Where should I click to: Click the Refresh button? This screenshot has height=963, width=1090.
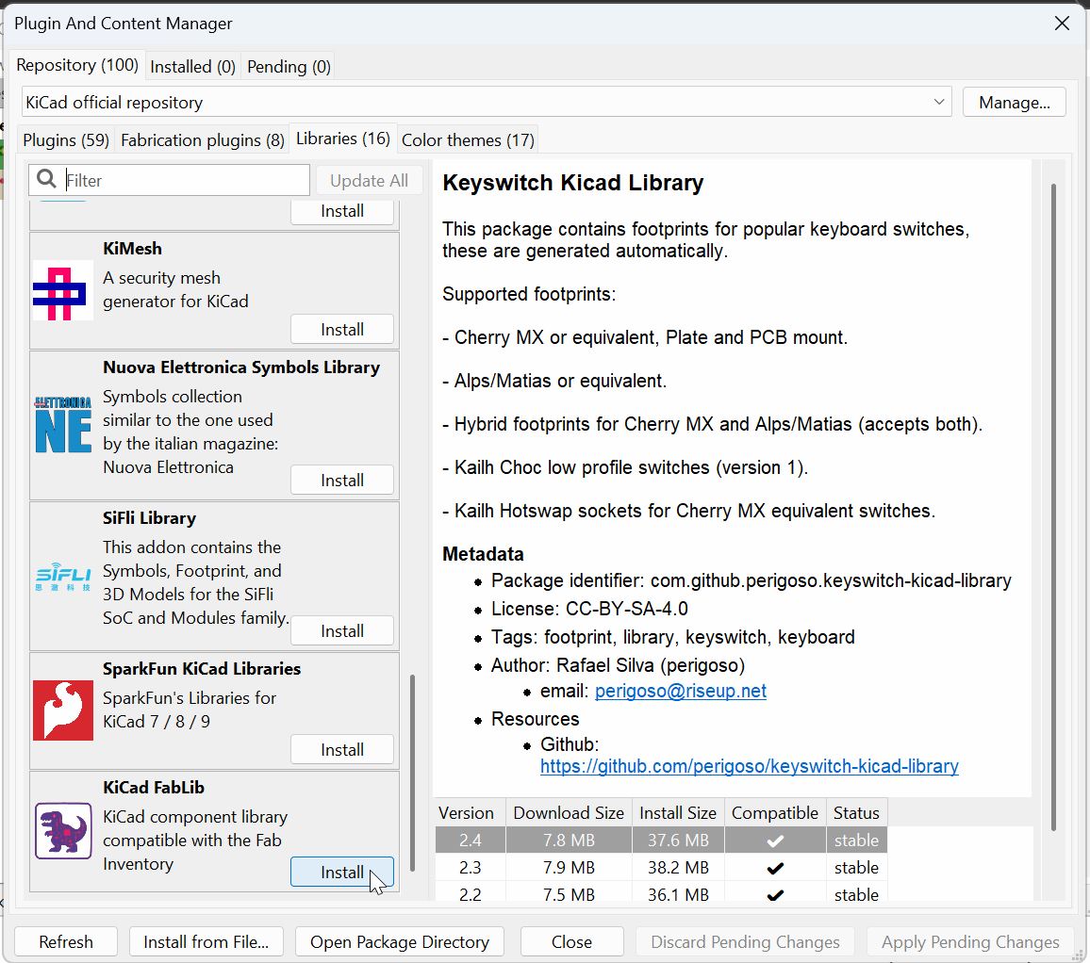click(x=66, y=941)
